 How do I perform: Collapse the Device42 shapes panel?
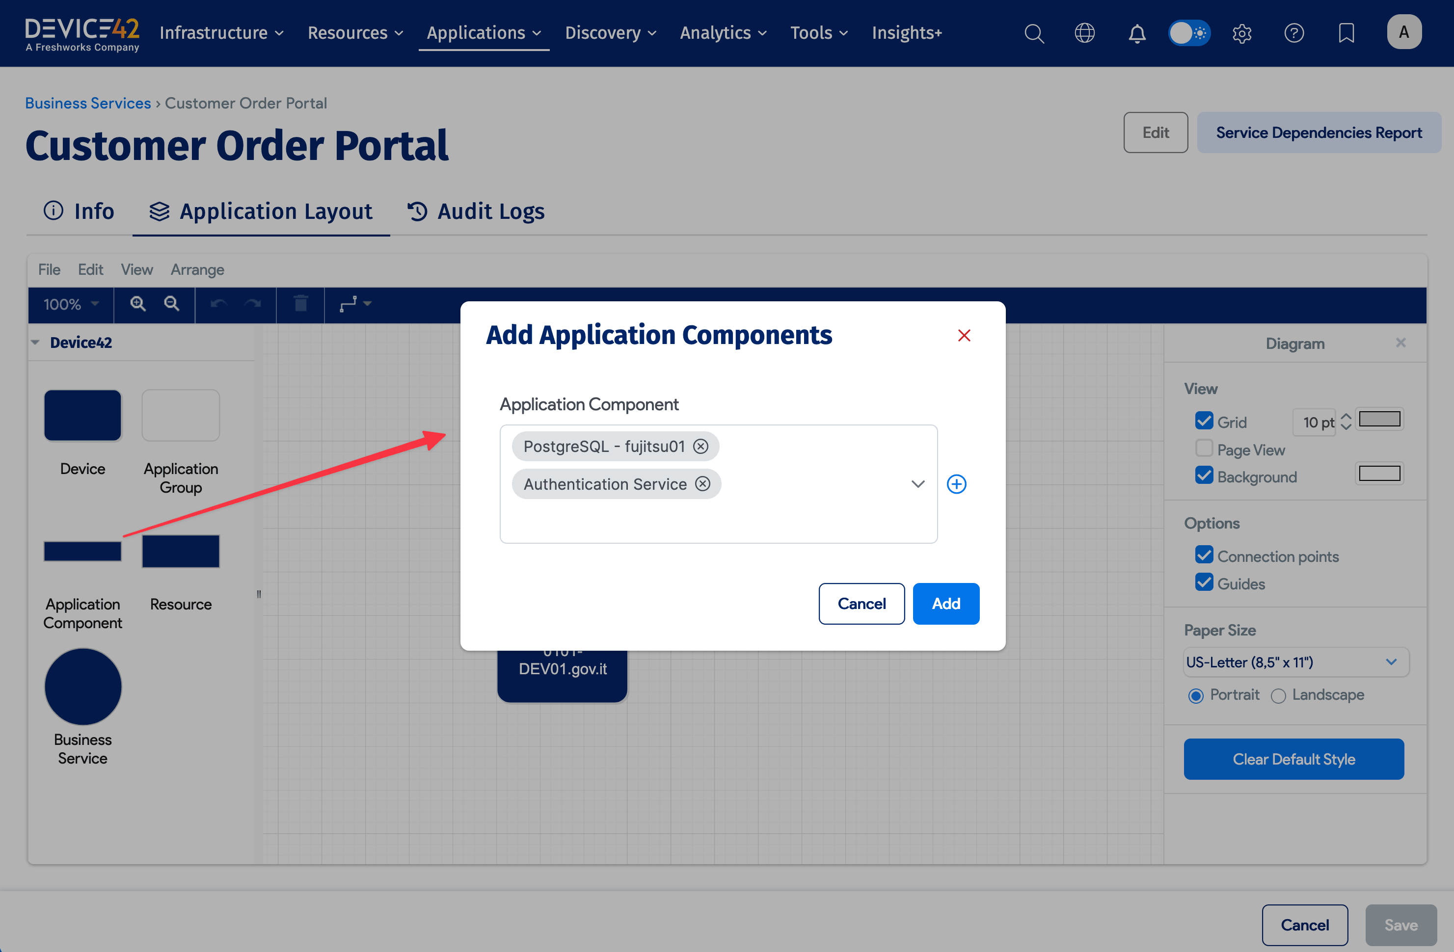(x=35, y=342)
